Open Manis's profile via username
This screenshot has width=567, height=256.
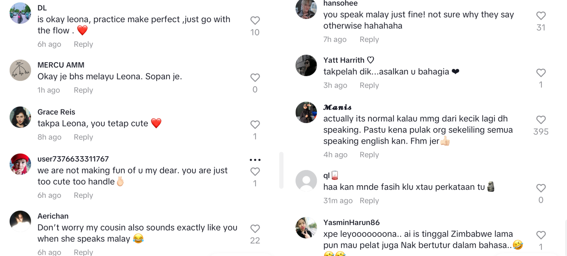(337, 107)
